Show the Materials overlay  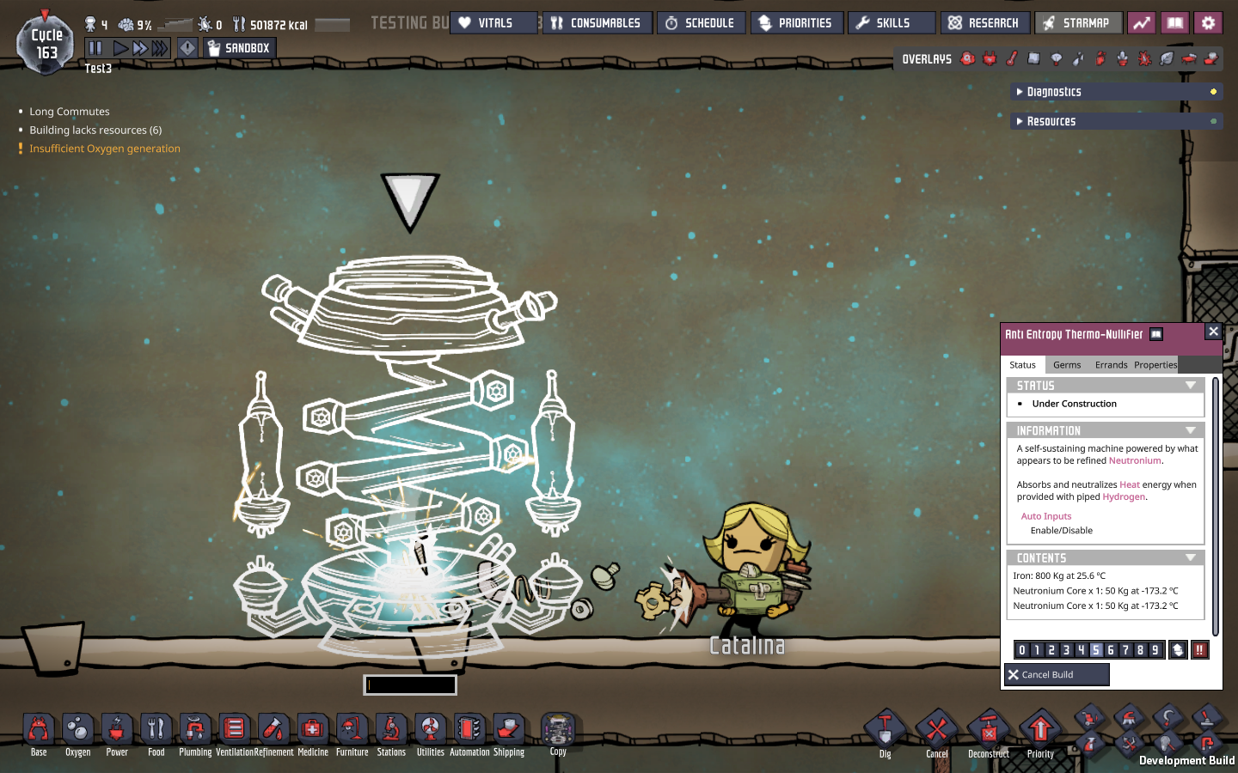click(1033, 58)
